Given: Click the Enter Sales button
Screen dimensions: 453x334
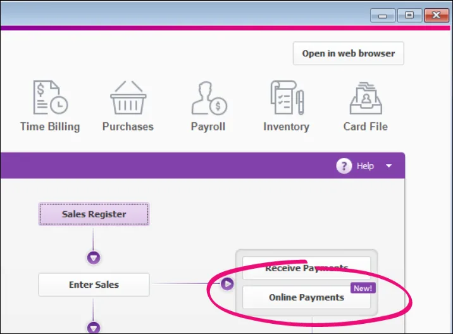Looking at the screenshot, I should [x=94, y=285].
